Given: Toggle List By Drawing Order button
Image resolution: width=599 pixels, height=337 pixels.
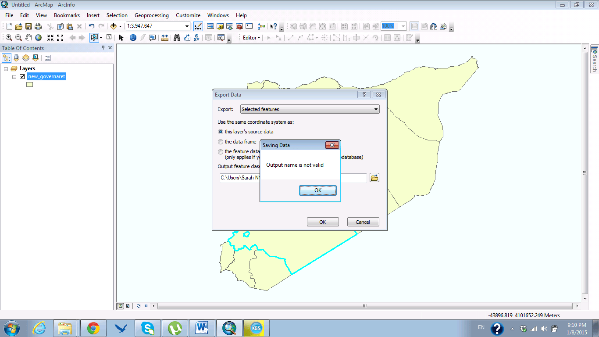Looking at the screenshot, I should [x=7, y=58].
